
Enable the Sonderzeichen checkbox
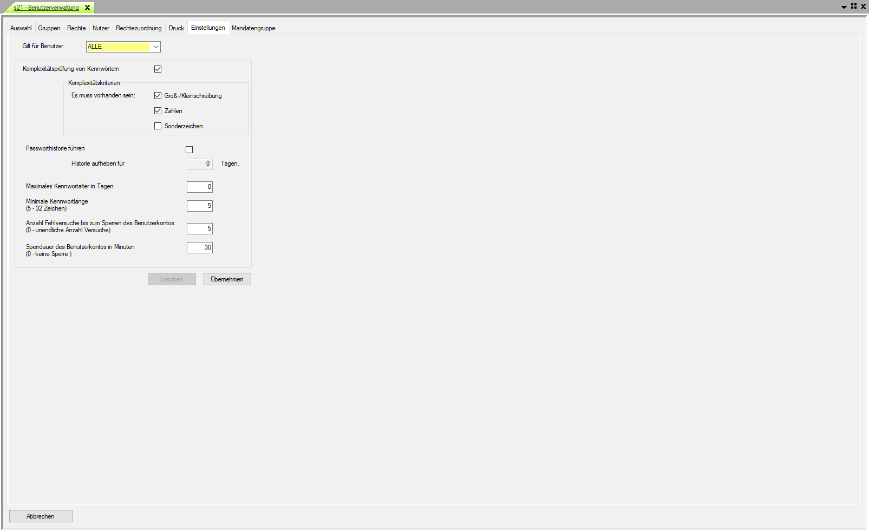[x=158, y=126]
